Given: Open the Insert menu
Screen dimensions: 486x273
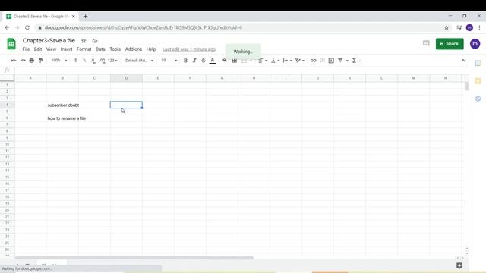Looking at the screenshot, I should point(66,49).
